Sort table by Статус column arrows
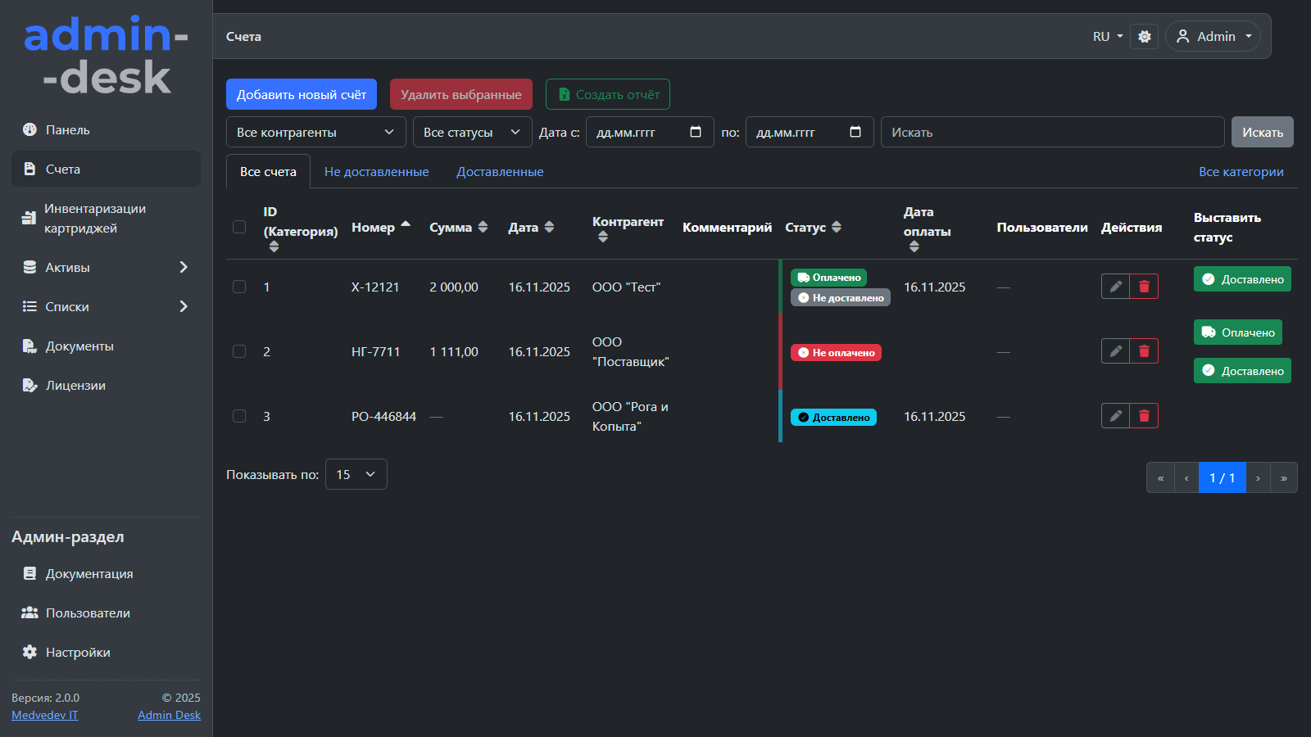This screenshot has height=737, width=1311. 836,228
